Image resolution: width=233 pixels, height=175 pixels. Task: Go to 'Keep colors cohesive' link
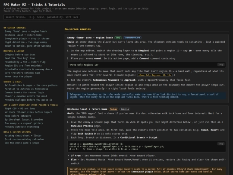tap(18, 116)
